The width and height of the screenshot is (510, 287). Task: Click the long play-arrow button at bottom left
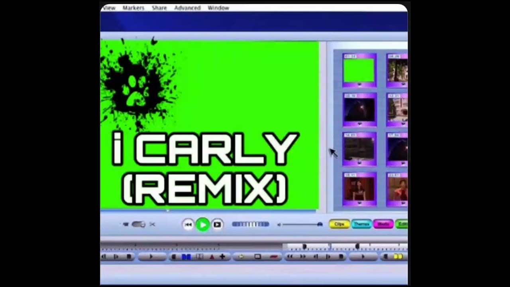click(151, 257)
